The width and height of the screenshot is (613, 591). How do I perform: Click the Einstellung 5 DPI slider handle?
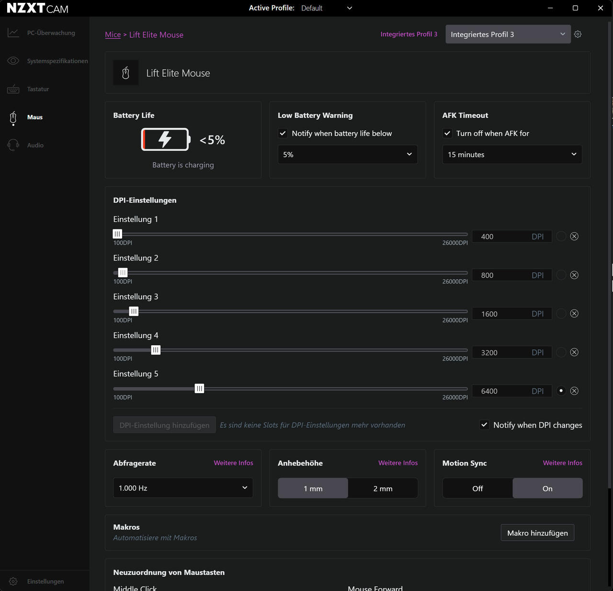tap(199, 388)
